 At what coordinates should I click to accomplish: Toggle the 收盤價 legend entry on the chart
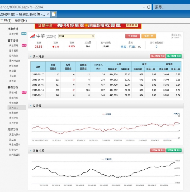tap(107, 114)
